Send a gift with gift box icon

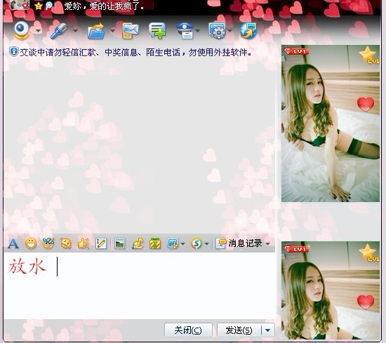(155, 243)
